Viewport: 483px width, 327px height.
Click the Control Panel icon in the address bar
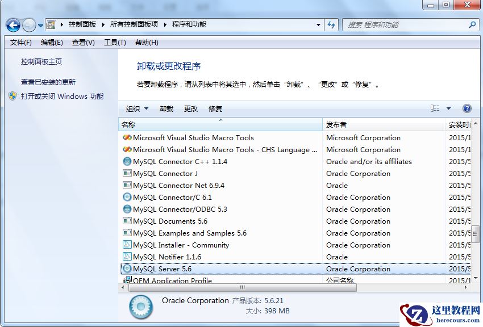[x=51, y=24]
